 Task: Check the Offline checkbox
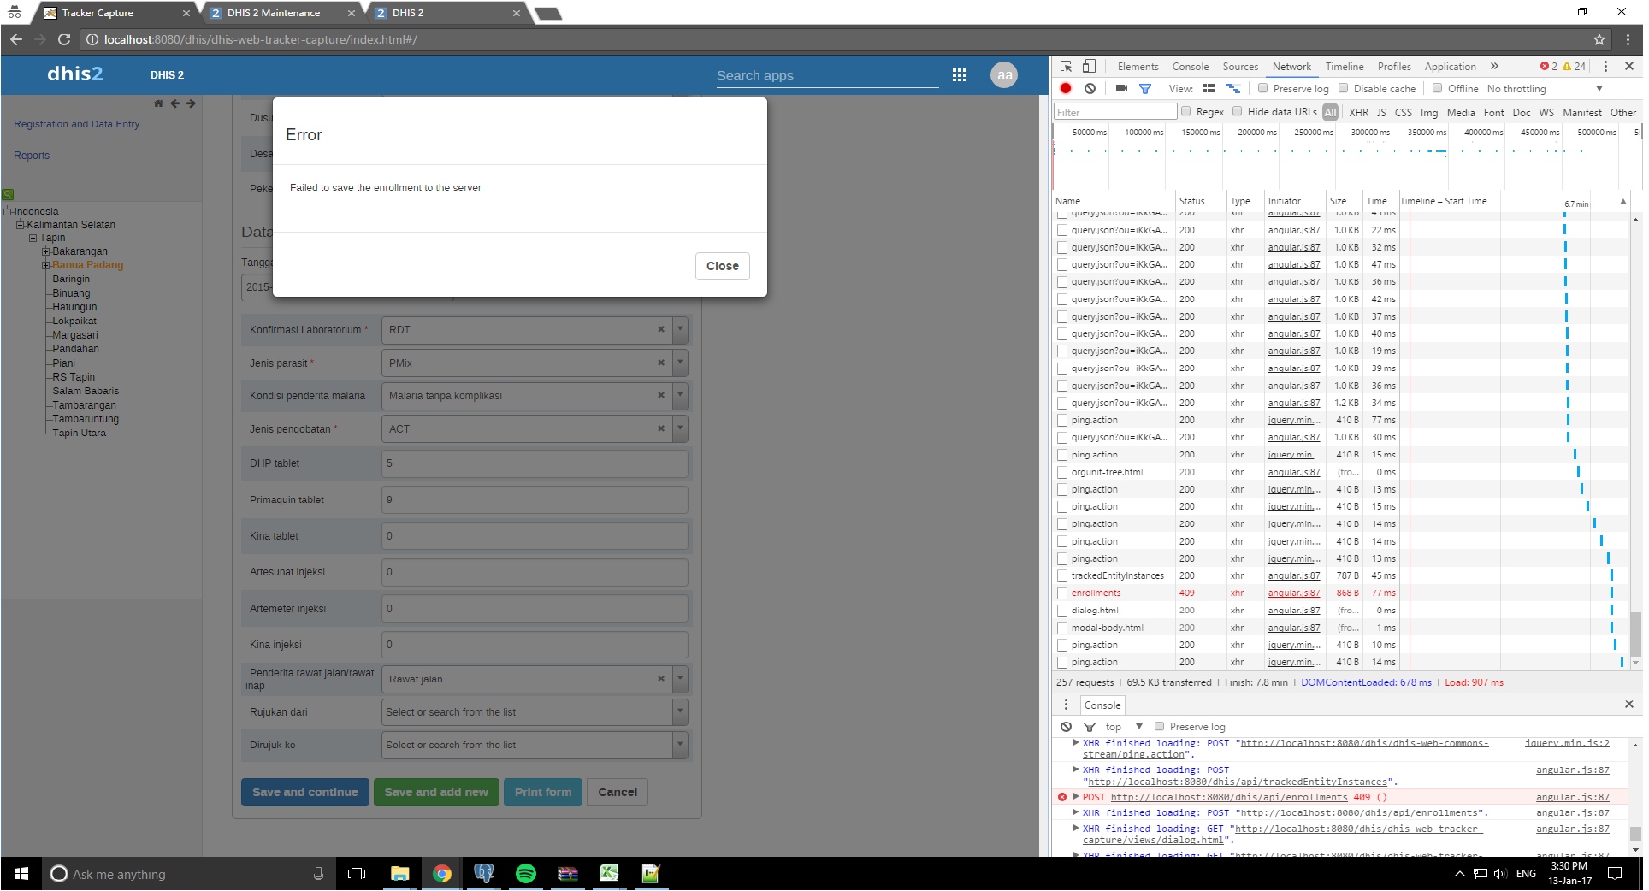point(1438,88)
